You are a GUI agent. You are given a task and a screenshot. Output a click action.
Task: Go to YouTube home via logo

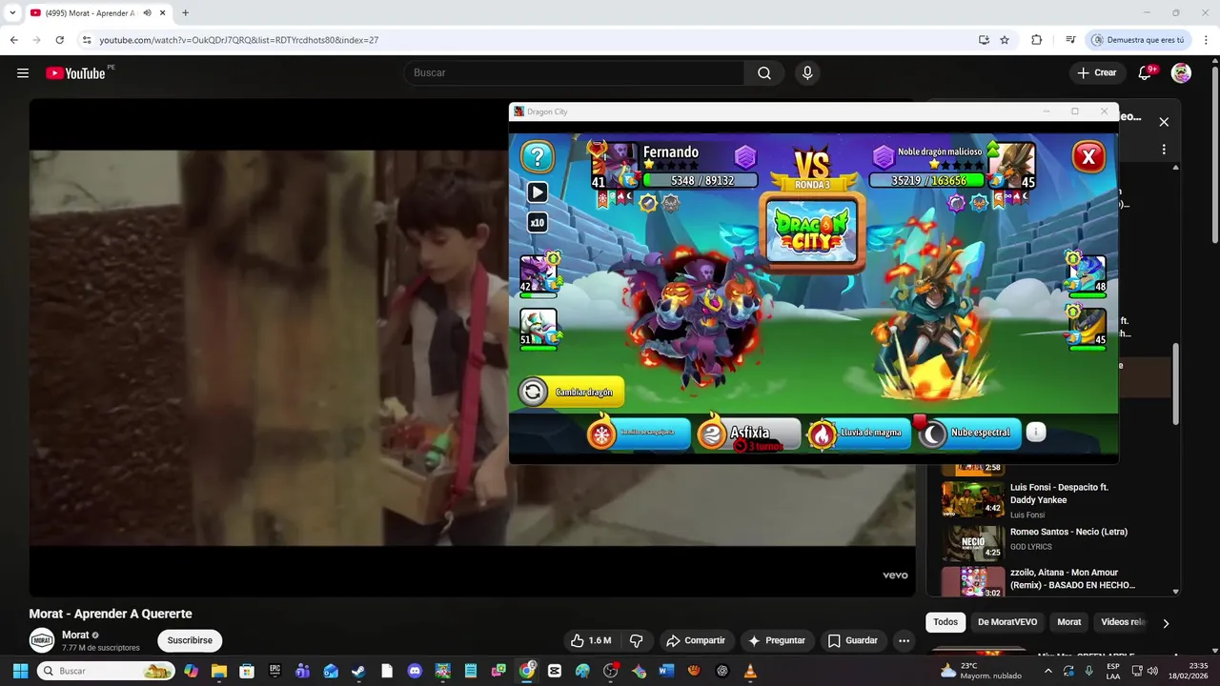[x=75, y=73]
